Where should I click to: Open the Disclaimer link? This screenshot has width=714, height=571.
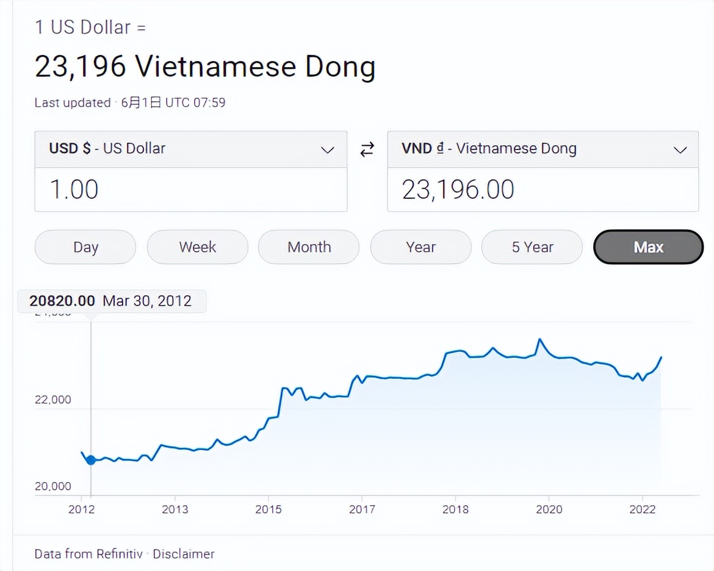tap(184, 554)
